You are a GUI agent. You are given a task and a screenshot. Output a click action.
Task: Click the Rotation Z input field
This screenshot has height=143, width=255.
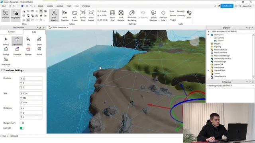click(31, 117)
